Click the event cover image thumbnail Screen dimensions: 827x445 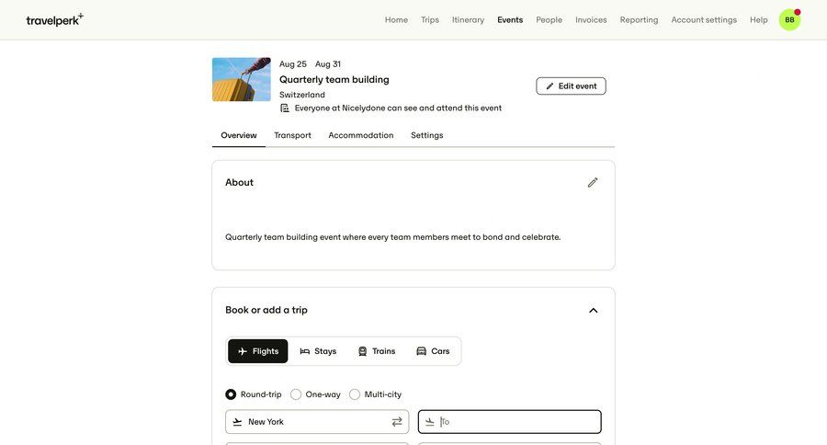coord(241,79)
